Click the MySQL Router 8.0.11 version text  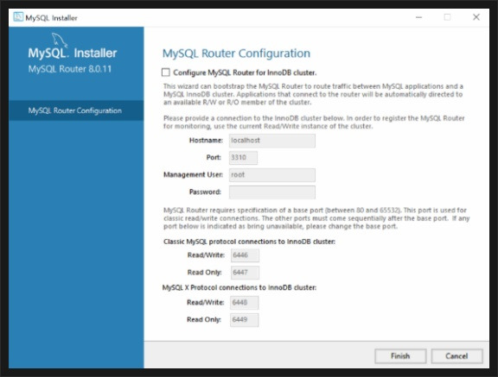(x=70, y=69)
